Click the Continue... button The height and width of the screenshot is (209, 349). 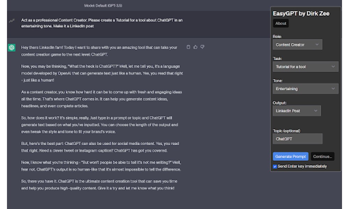pos(322,156)
